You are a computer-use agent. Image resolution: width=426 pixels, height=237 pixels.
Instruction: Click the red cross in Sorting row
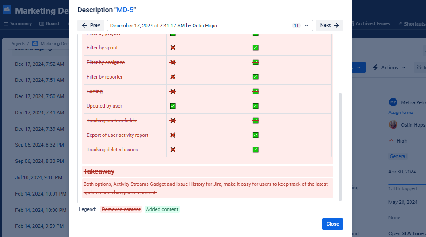173,91
